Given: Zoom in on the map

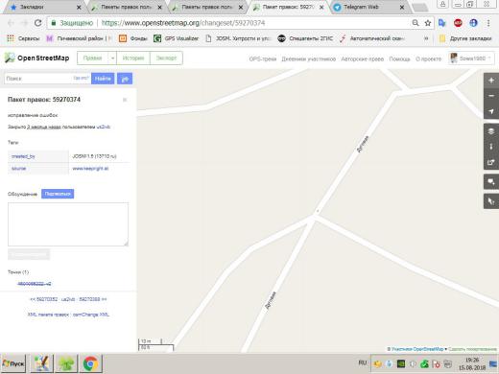Looking at the screenshot, I should point(491,81).
